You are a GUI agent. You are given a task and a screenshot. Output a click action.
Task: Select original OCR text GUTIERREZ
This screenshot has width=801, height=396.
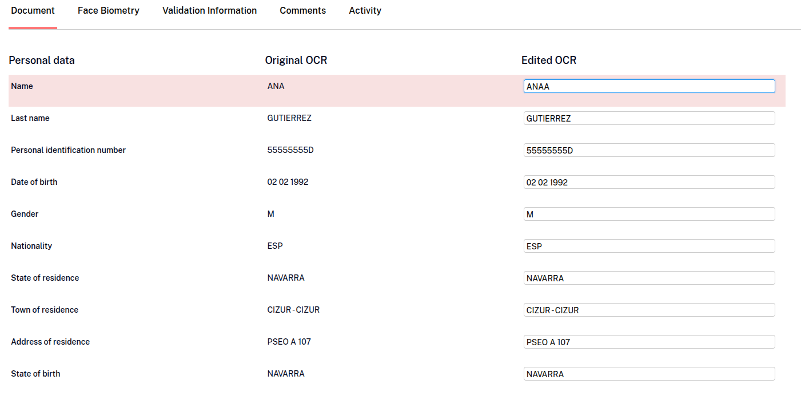[289, 118]
